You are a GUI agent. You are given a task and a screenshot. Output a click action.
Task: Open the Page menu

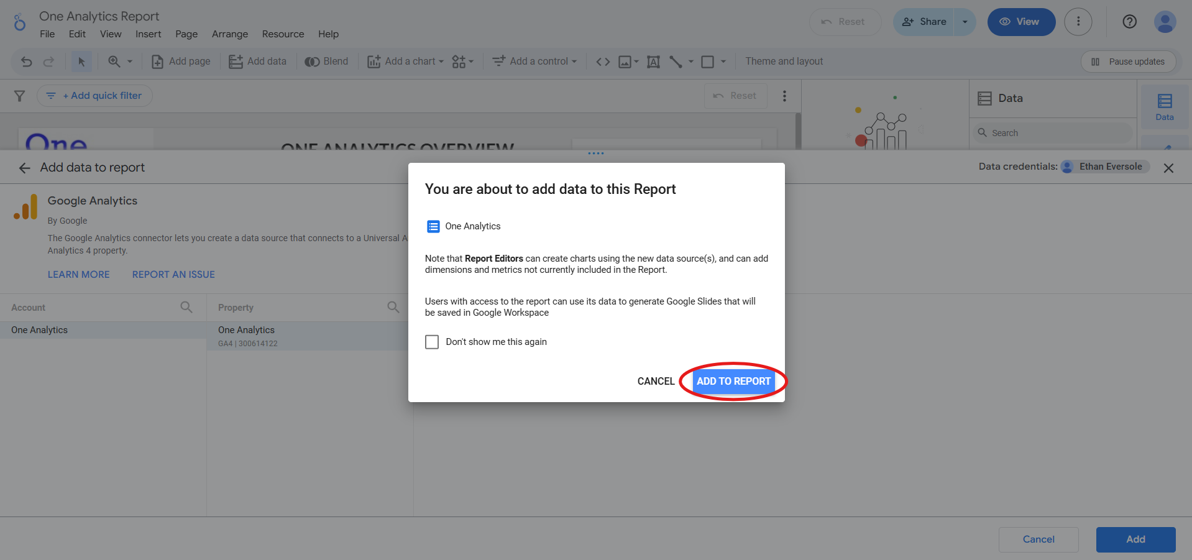click(186, 34)
